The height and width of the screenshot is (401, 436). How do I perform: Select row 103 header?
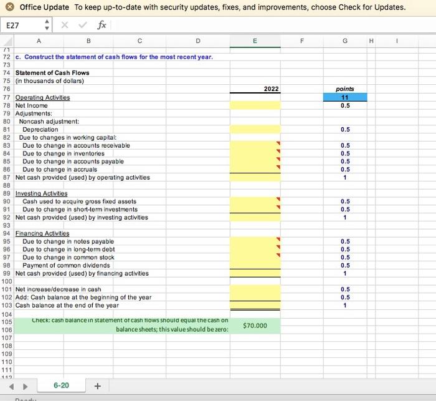[7, 306]
